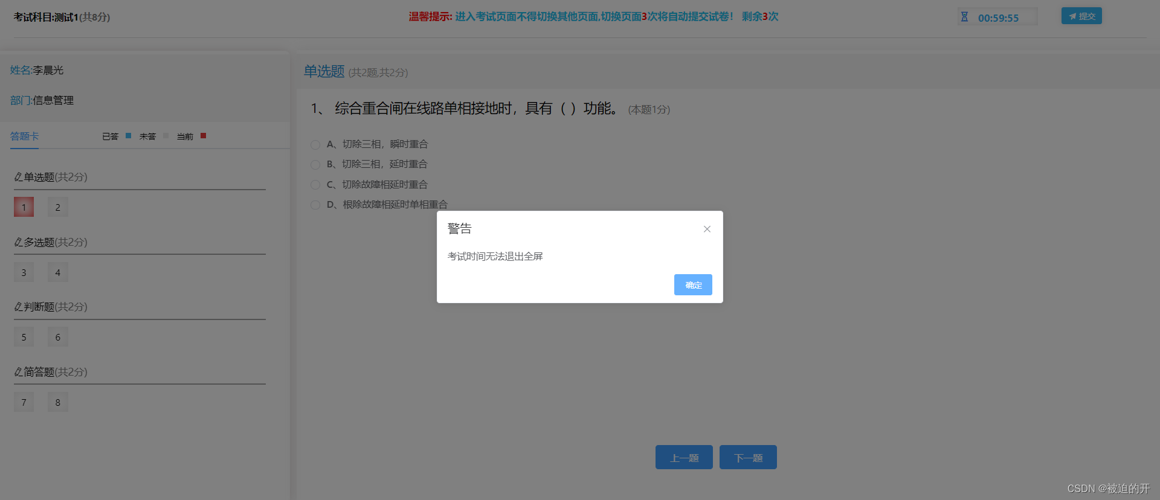Jump to question 8 in answer card

click(58, 402)
